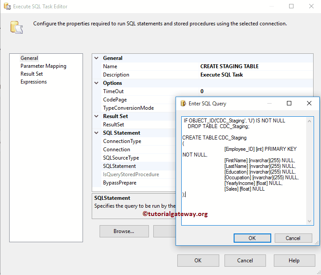321x275 pixels.
Task: Click the database scroll icon beside the description
Action: tap(17, 27)
